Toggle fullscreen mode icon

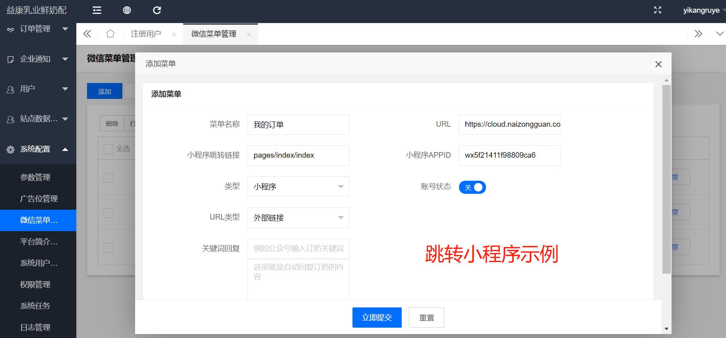(658, 10)
